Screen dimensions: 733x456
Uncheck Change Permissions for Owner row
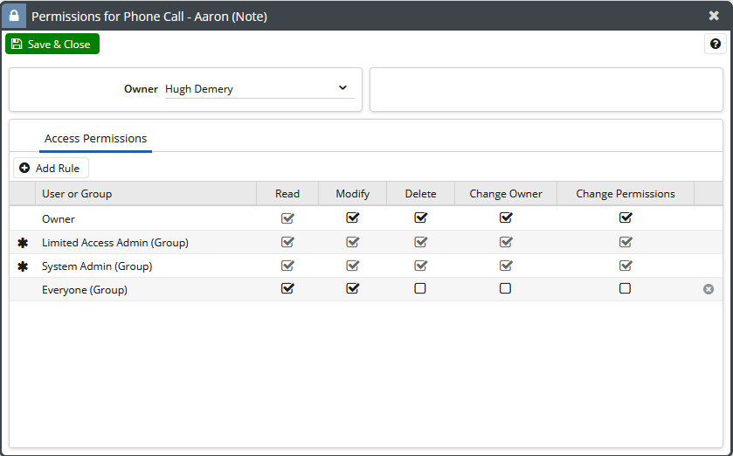[x=626, y=218]
